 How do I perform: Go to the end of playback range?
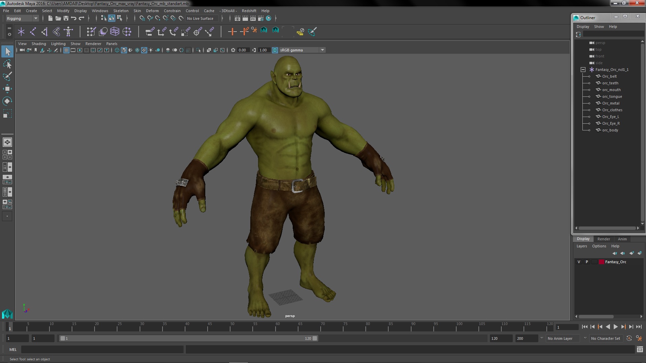pos(639,327)
